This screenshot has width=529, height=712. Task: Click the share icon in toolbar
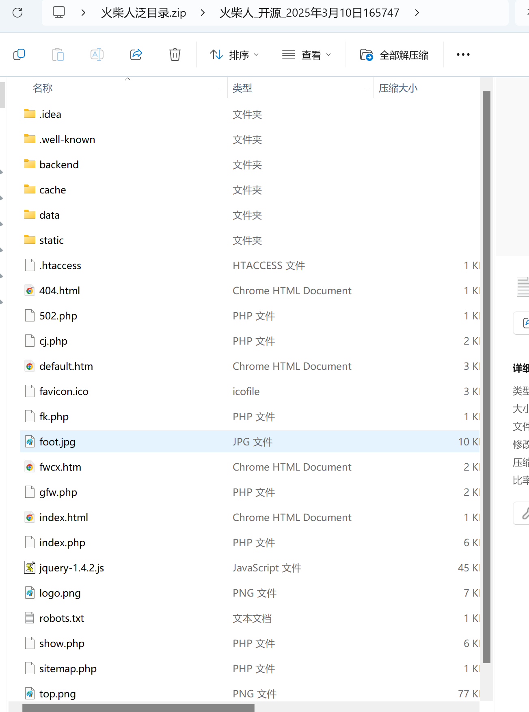[136, 54]
